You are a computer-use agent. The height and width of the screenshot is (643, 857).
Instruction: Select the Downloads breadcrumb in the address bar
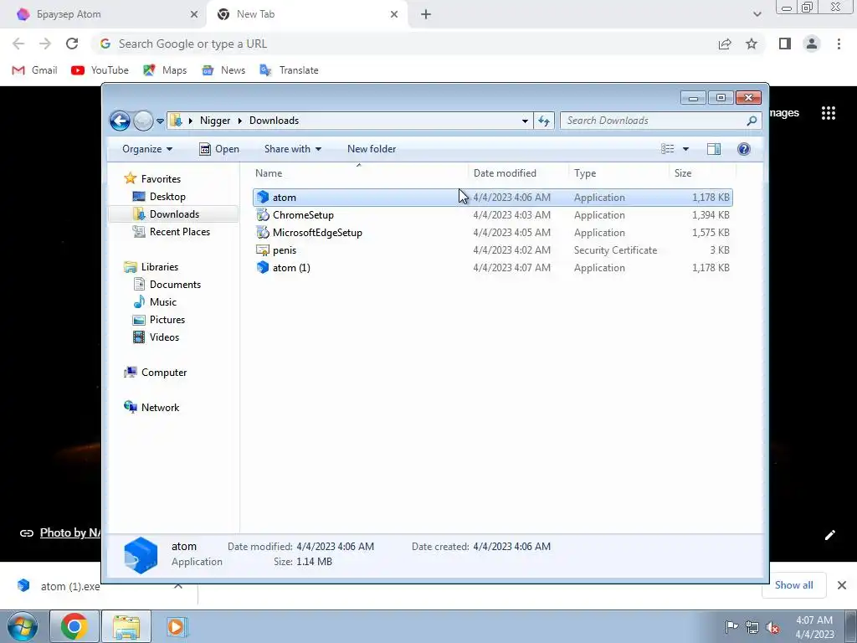[x=274, y=121]
